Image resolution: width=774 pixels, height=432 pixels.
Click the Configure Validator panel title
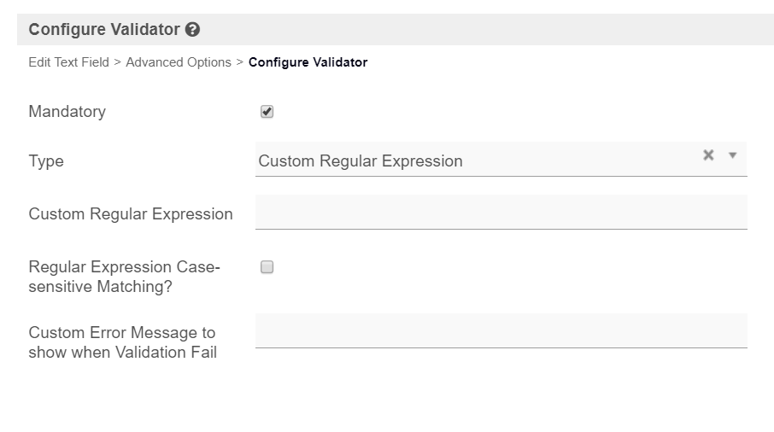click(x=104, y=30)
